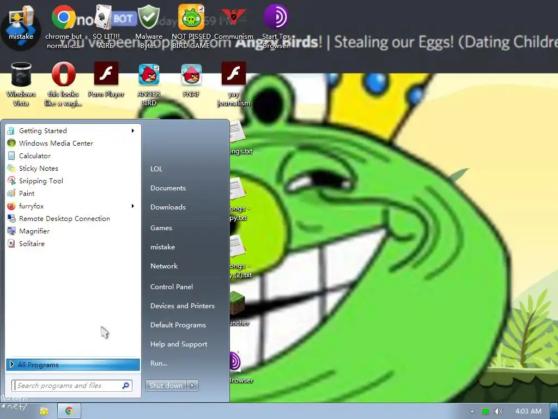558x419 pixels.
Task: Open the Windows Vista recycle bin icon
Action: [x=21, y=84]
